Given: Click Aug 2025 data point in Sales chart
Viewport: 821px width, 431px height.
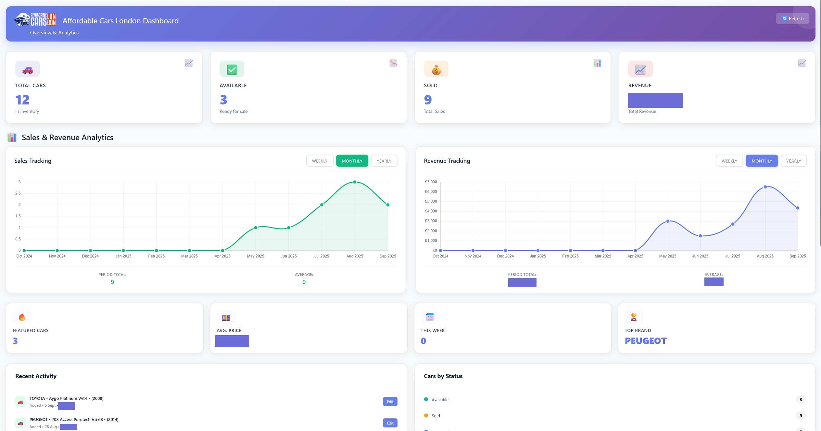Looking at the screenshot, I should [x=355, y=182].
